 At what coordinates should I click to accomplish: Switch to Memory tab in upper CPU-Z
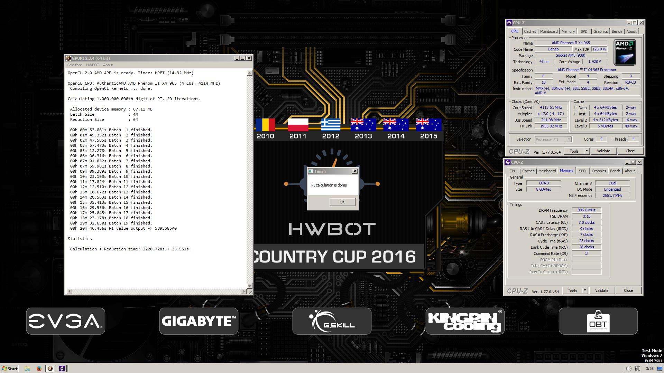point(568,31)
